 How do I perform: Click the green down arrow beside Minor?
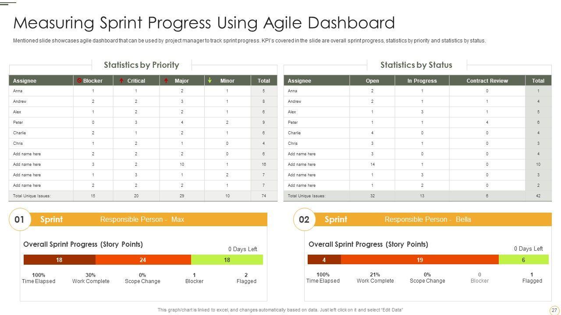pos(210,80)
